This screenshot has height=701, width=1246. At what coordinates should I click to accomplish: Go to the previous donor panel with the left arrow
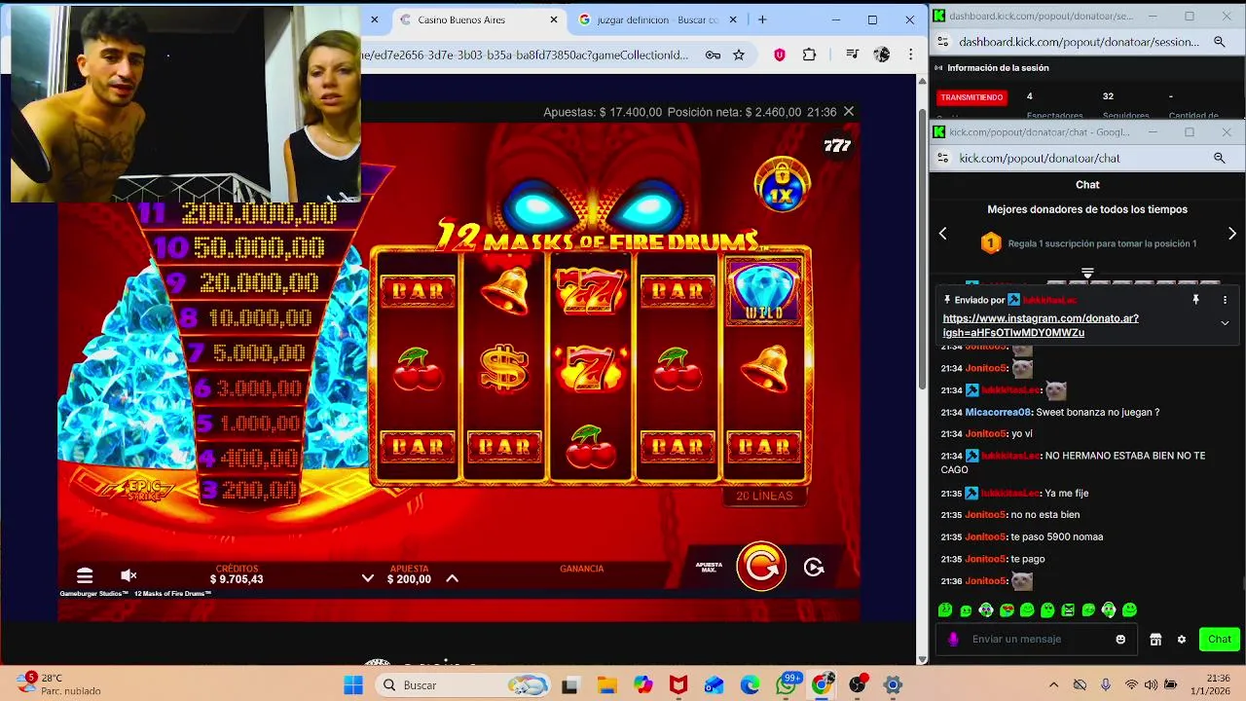coord(942,234)
